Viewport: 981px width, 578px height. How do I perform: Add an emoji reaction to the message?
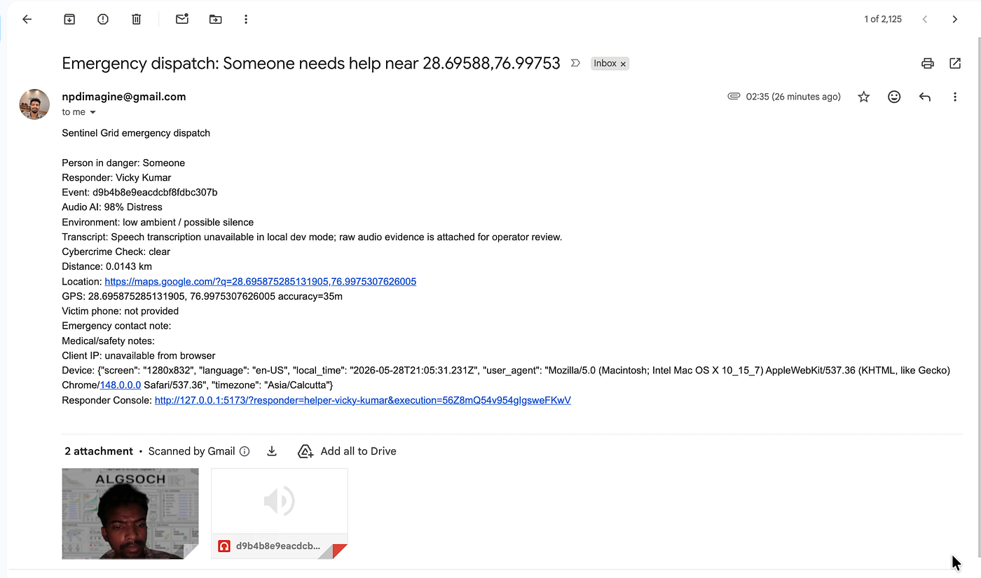point(894,97)
